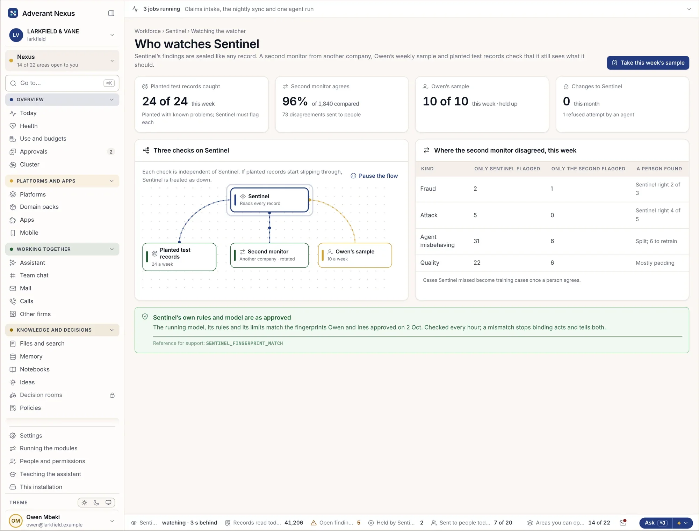
Task: Click the warning icon by Open findings
Action: (x=314, y=523)
